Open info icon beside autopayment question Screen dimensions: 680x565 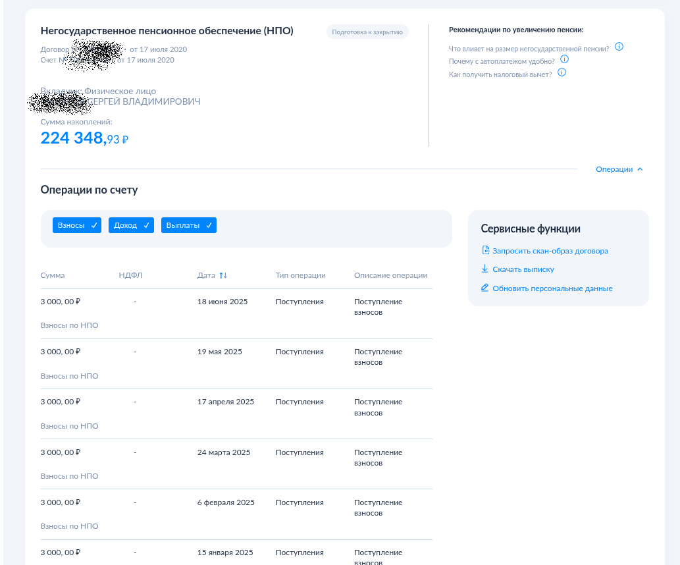pos(564,59)
